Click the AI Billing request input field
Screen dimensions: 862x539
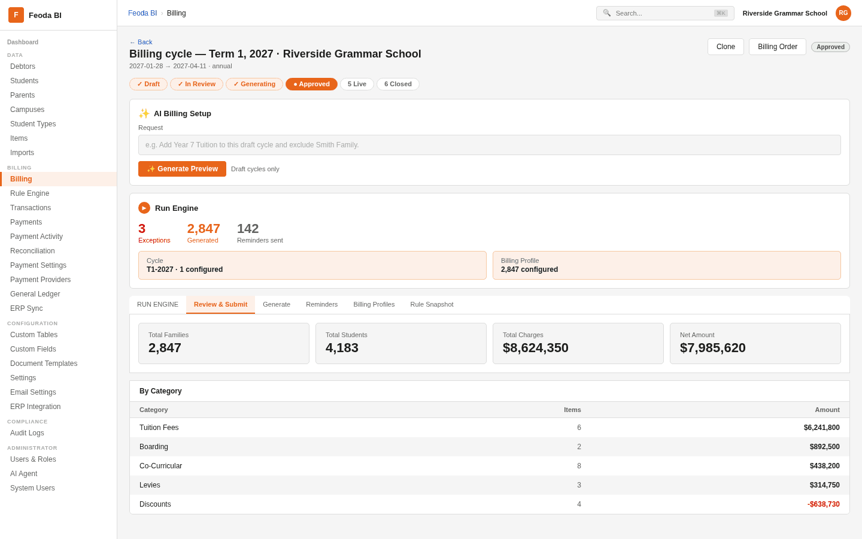[490, 145]
